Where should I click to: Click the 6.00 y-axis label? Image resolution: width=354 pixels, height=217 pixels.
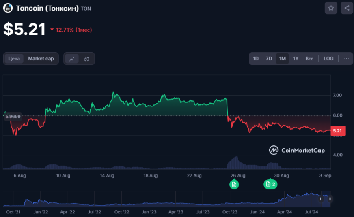(338, 115)
